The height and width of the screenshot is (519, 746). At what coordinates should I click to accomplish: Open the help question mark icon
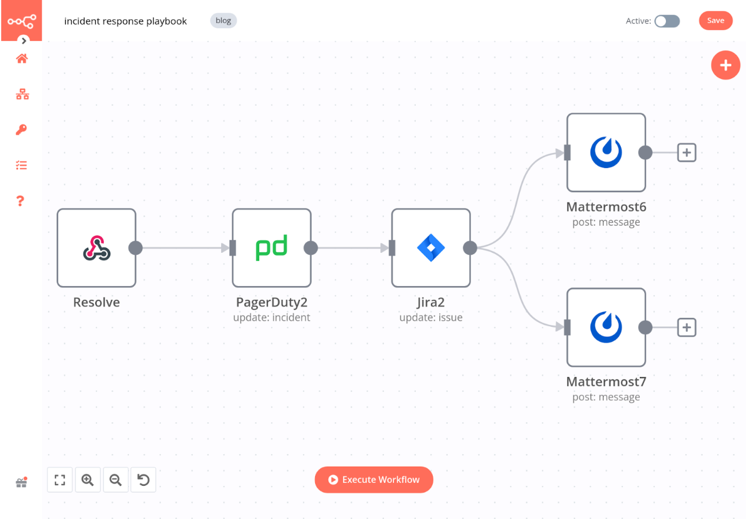click(20, 201)
